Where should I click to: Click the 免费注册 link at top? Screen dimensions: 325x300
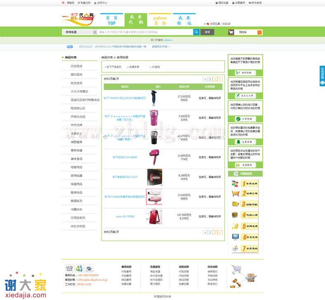85,2
